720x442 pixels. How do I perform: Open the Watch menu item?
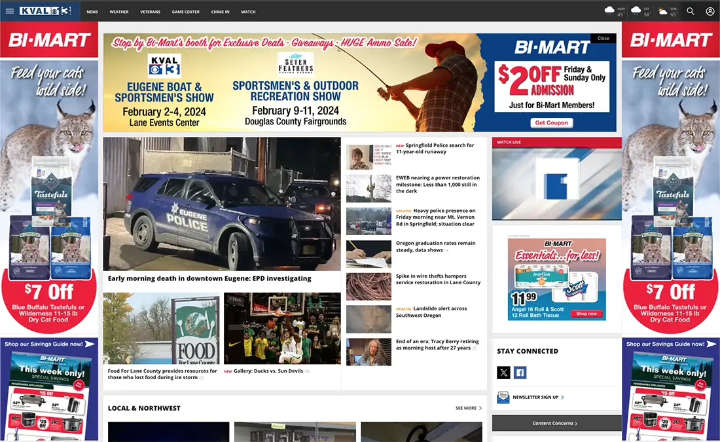(248, 12)
